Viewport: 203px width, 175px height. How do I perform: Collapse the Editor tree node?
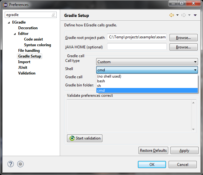(15, 34)
